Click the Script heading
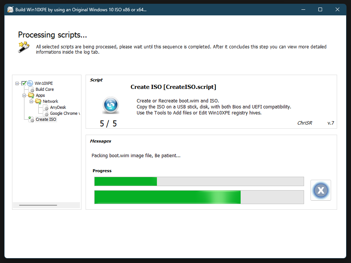The height and width of the screenshot is (263, 351). (96, 80)
